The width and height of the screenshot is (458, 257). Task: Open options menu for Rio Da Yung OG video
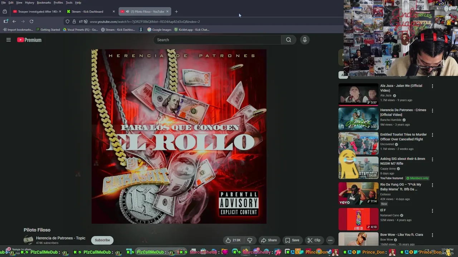[432, 185]
